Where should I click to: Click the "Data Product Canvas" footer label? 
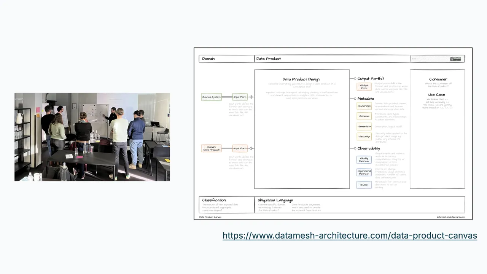point(210,217)
